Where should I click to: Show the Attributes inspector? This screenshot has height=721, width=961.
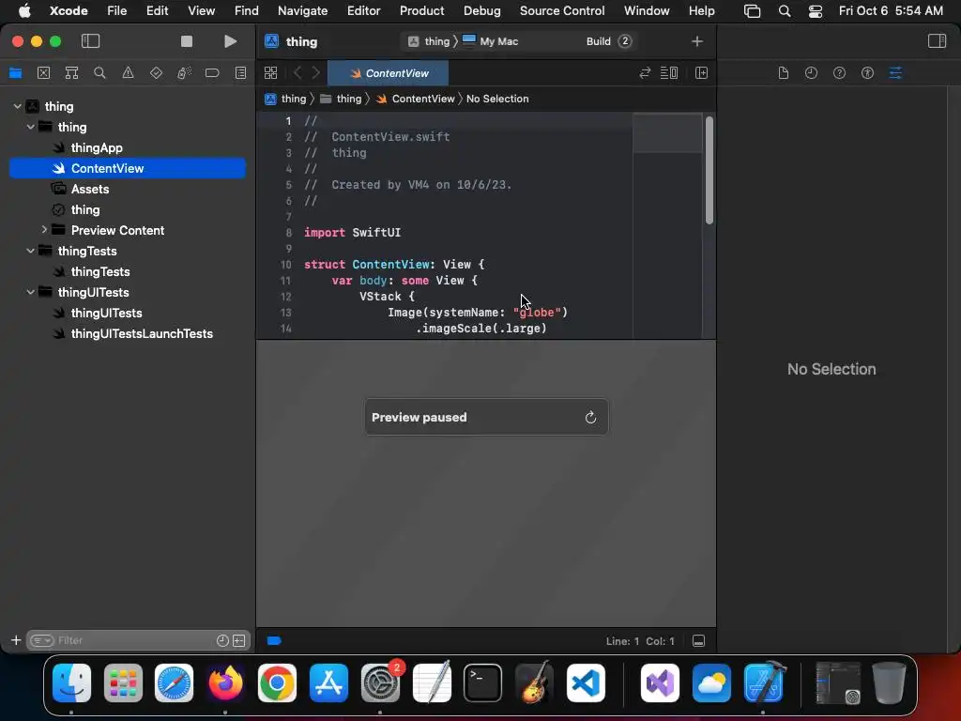click(x=895, y=73)
